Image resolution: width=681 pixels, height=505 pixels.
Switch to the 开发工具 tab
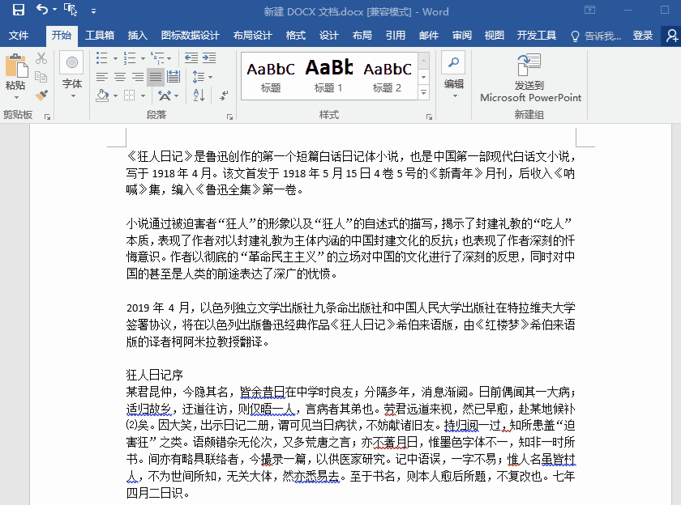coord(537,36)
